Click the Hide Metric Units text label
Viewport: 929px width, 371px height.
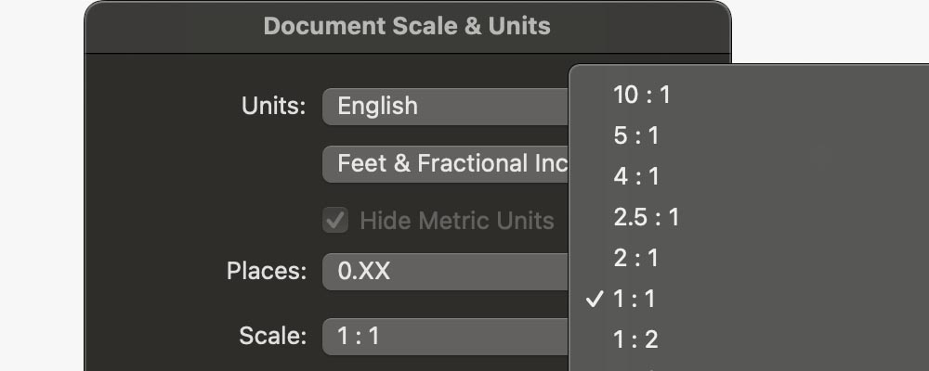pyautogui.click(x=456, y=221)
